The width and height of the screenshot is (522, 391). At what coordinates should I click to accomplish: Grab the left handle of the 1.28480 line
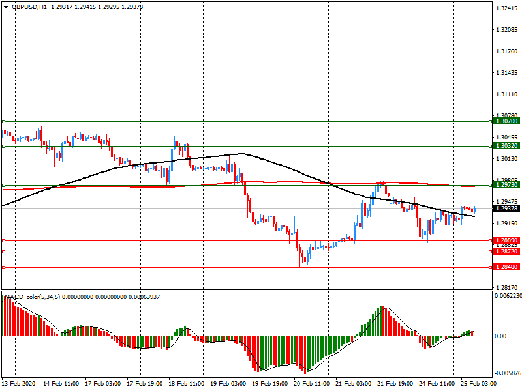point(4,268)
